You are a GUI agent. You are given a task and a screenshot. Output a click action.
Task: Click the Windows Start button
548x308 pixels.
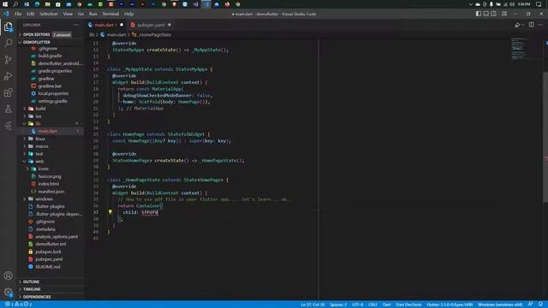(x=5, y=4)
